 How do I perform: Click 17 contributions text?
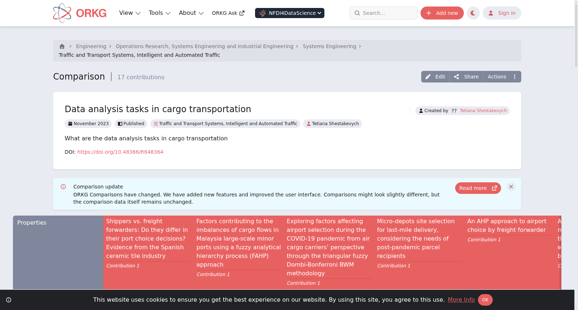pyautogui.click(x=141, y=77)
